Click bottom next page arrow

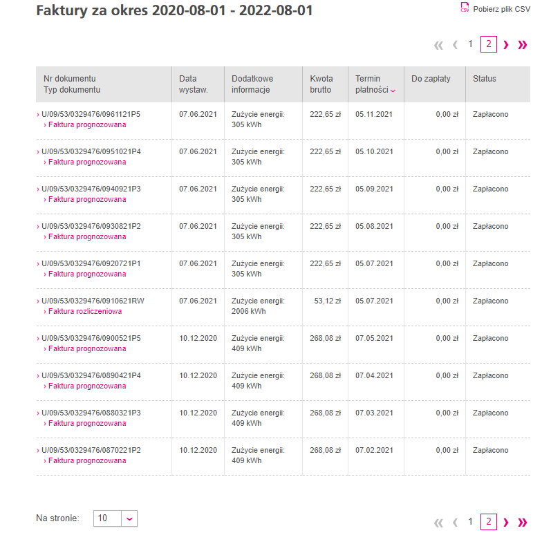pos(506,523)
